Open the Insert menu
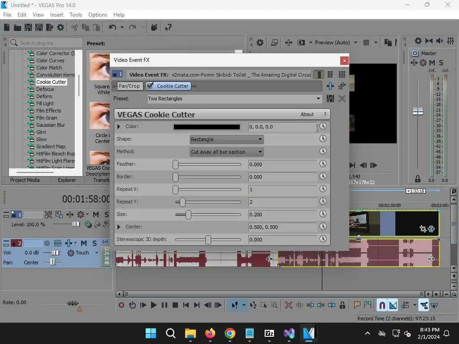The height and width of the screenshot is (344, 459). [x=56, y=15]
